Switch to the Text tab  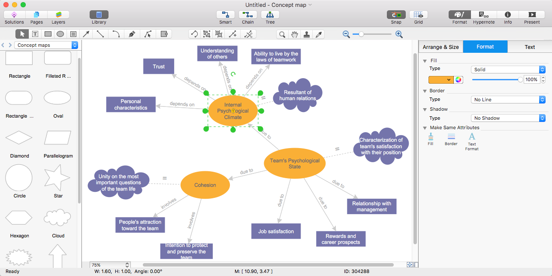tap(530, 47)
